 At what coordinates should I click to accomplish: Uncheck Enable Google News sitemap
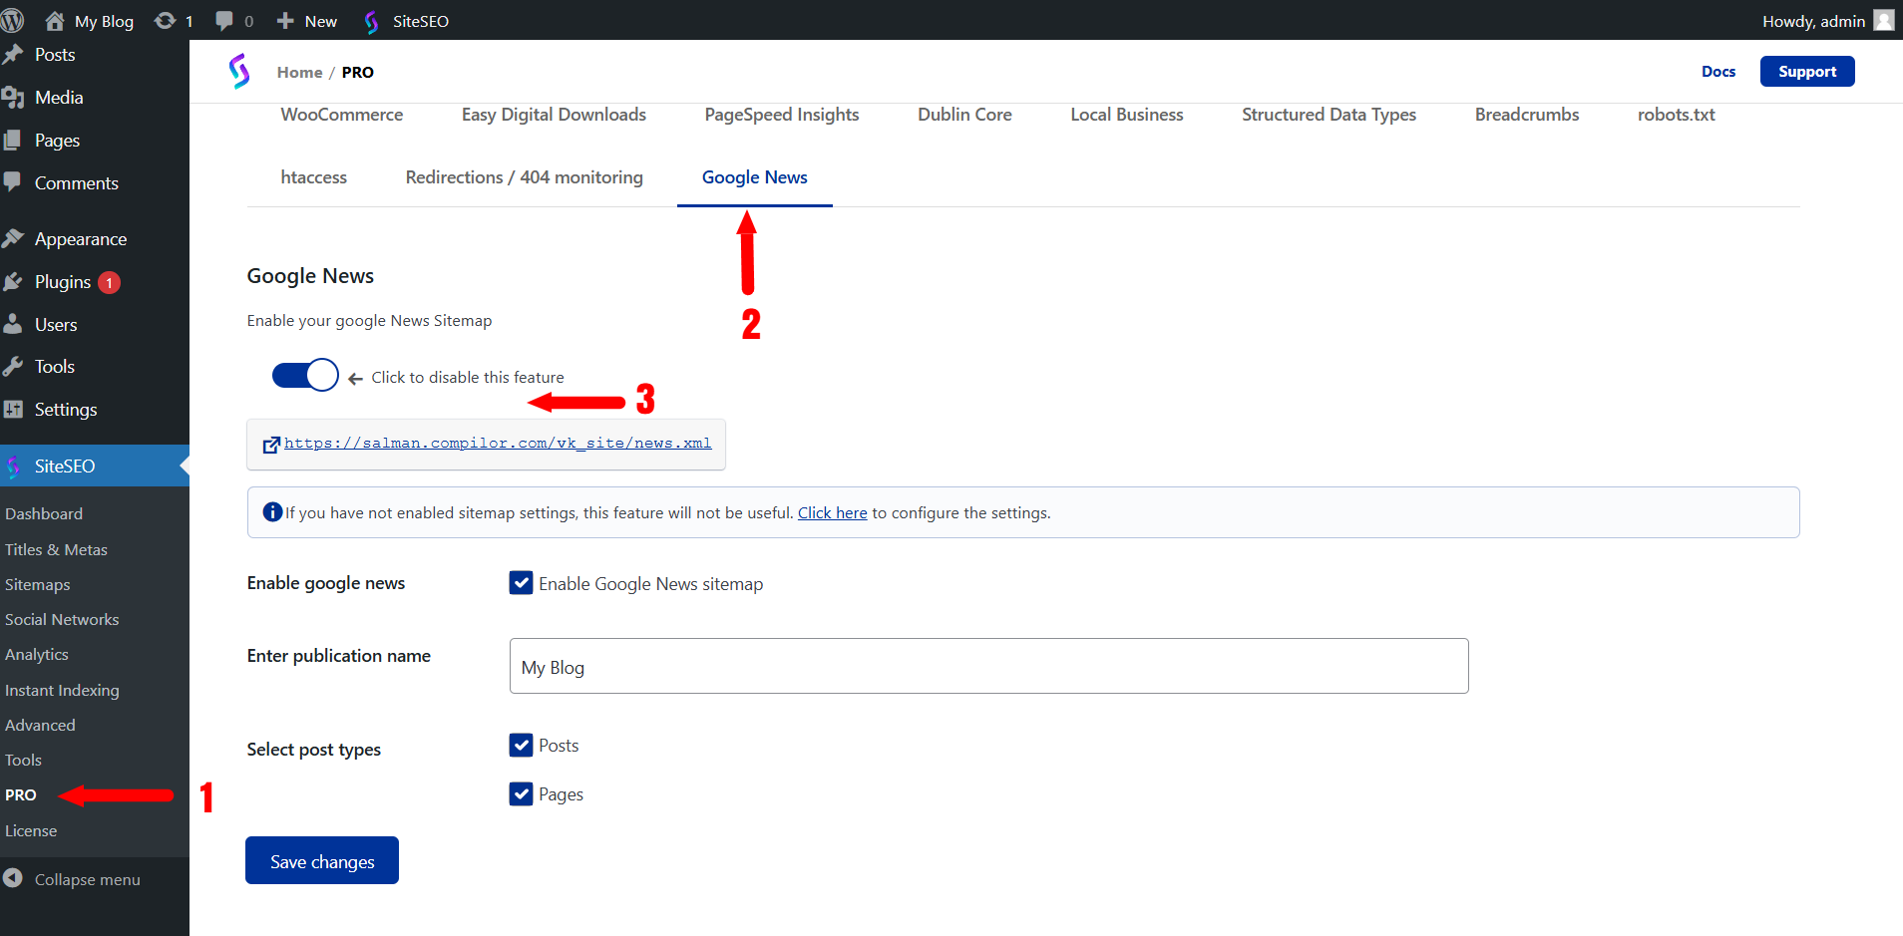point(521,583)
